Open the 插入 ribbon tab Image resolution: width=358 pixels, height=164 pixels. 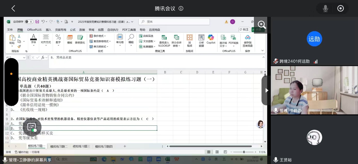(x=49, y=30)
